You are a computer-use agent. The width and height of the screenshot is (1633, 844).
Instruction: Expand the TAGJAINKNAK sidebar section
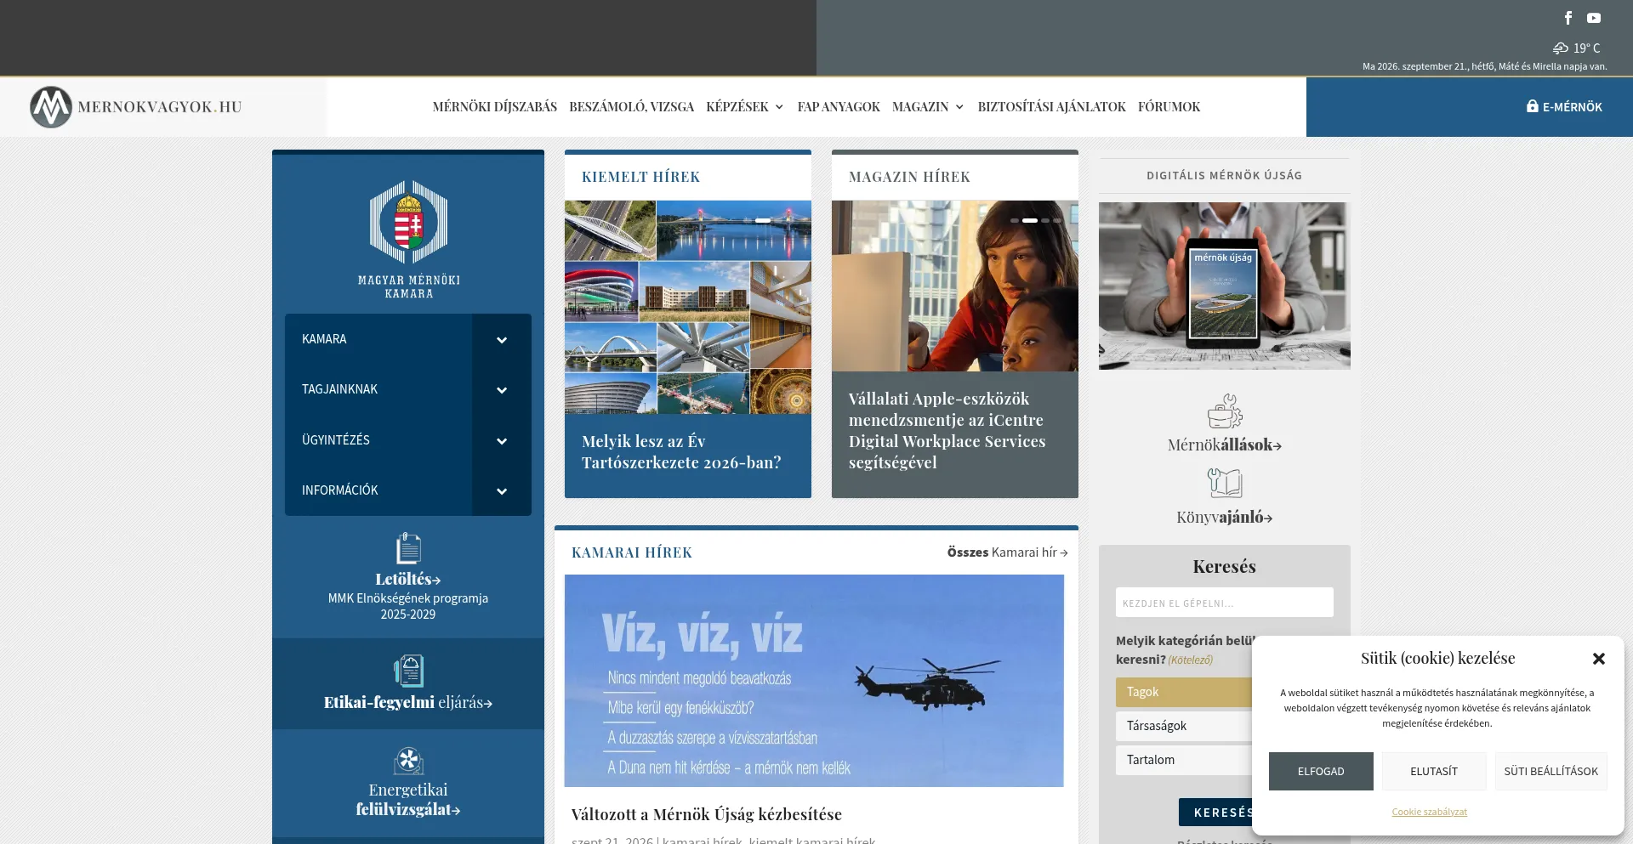pos(502,390)
